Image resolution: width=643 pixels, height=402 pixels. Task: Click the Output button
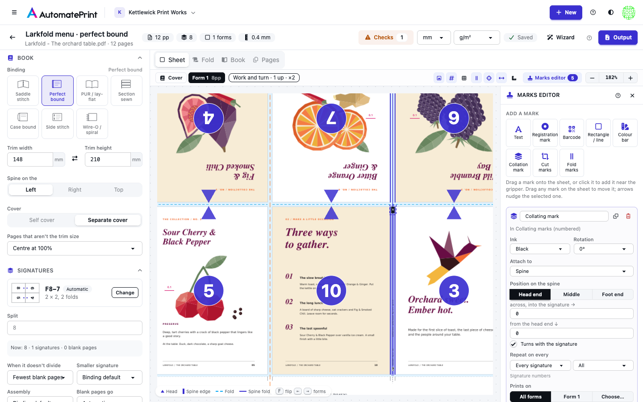click(x=618, y=38)
